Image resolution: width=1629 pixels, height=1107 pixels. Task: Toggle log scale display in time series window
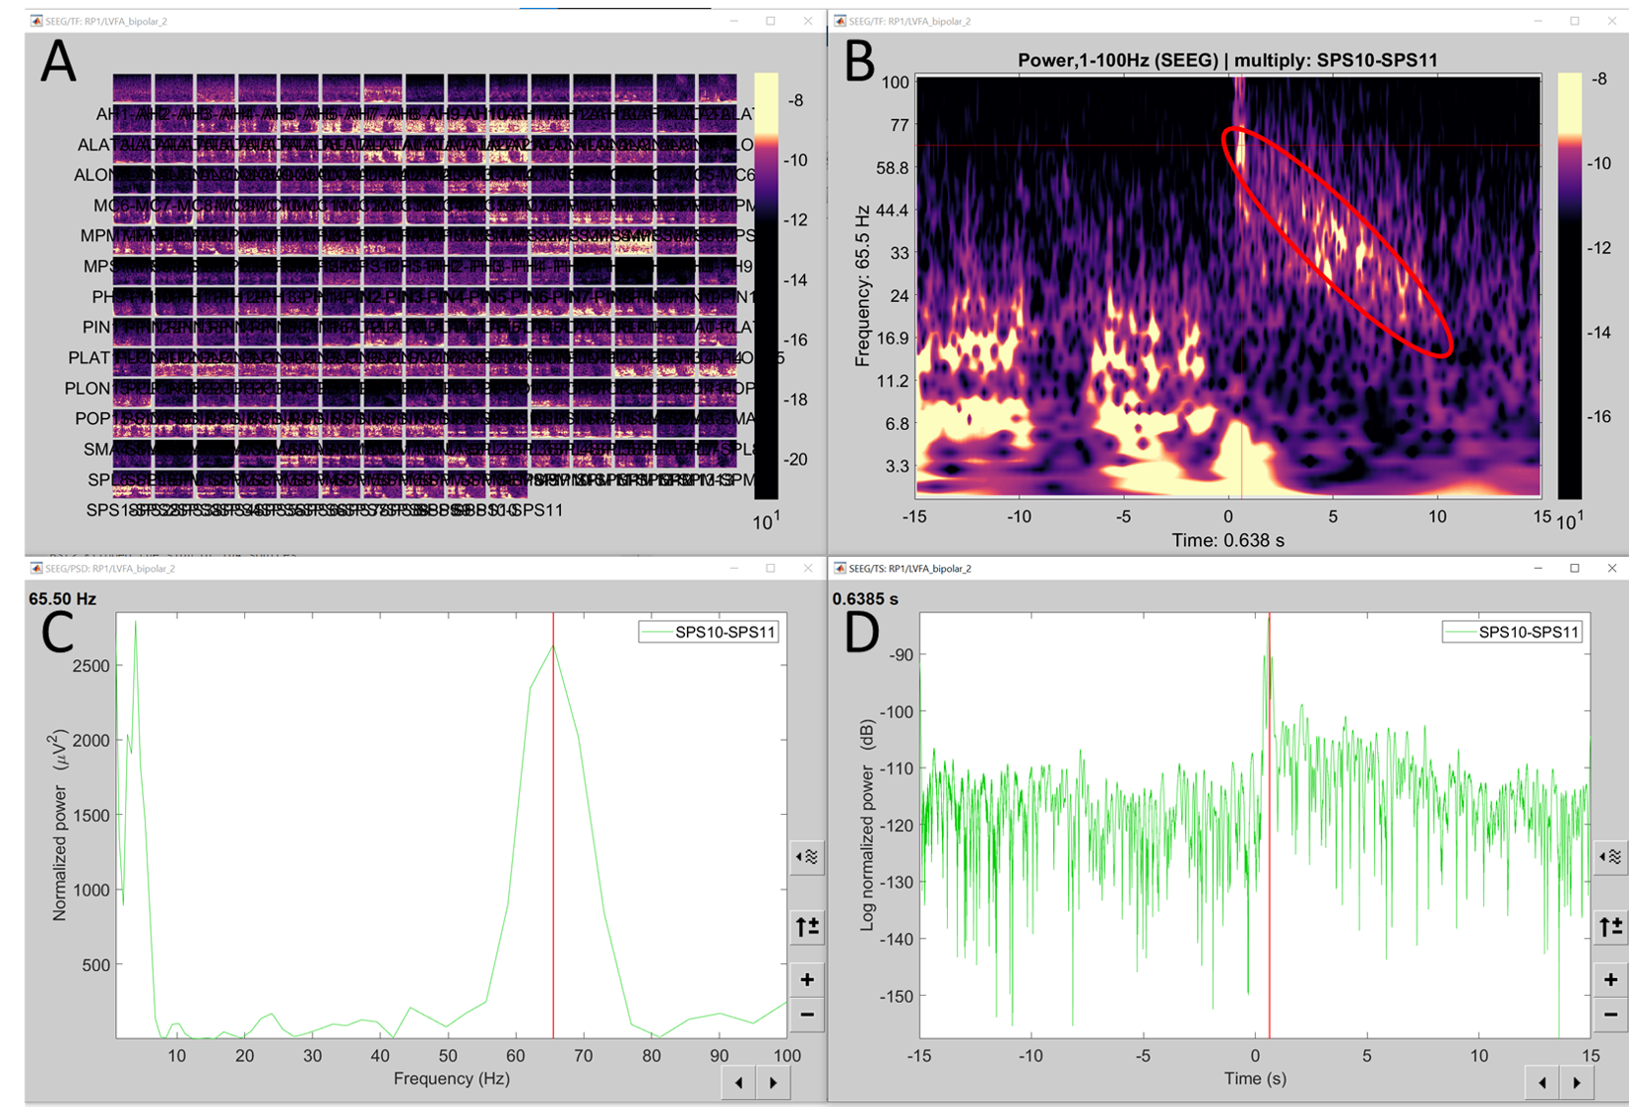point(1610,857)
